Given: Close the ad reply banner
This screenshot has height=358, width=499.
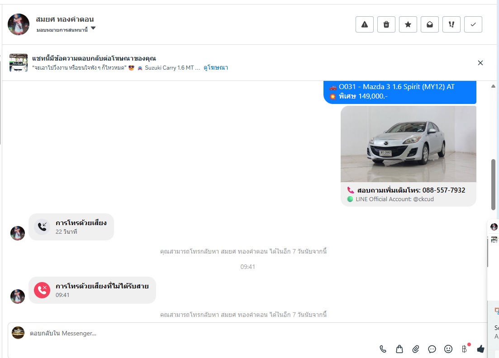Looking at the screenshot, I should tap(480, 63).
